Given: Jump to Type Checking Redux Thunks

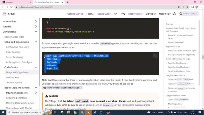Looking at the screenshot, I should pyautogui.click(x=179, y=71).
